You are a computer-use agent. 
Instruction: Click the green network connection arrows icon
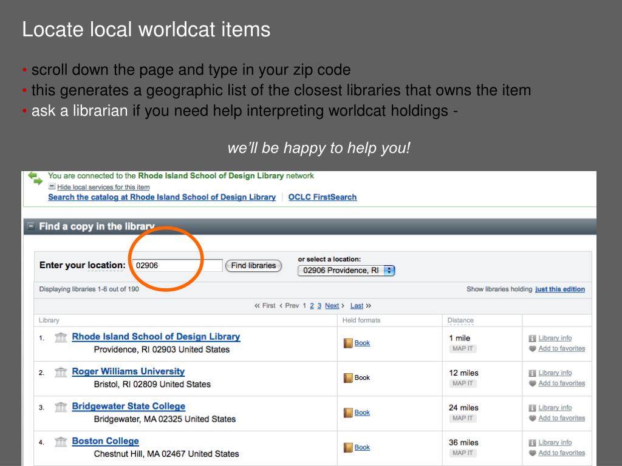pyautogui.click(x=35, y=178)
